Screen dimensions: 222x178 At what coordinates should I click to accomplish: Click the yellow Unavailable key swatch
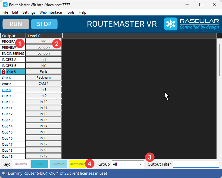[x=77, y=164]
